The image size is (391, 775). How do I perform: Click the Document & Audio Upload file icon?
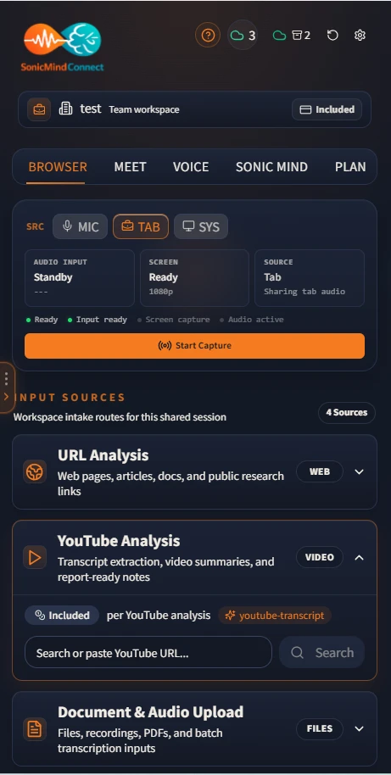(35, 729)
